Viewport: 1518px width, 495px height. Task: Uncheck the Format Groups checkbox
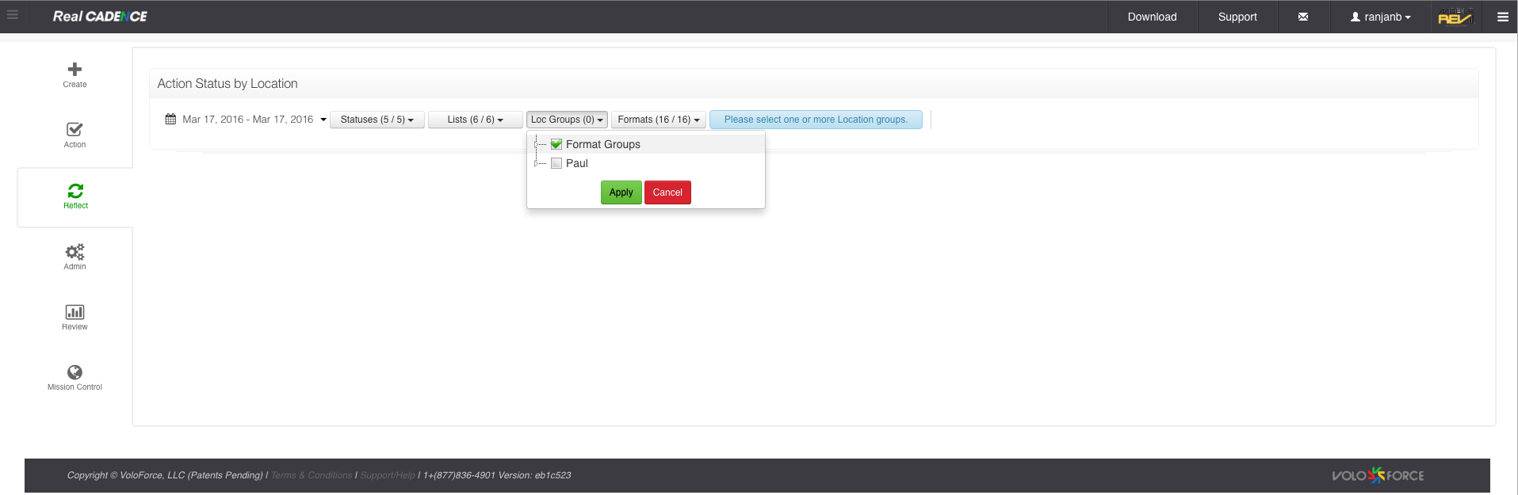(556, 144)
